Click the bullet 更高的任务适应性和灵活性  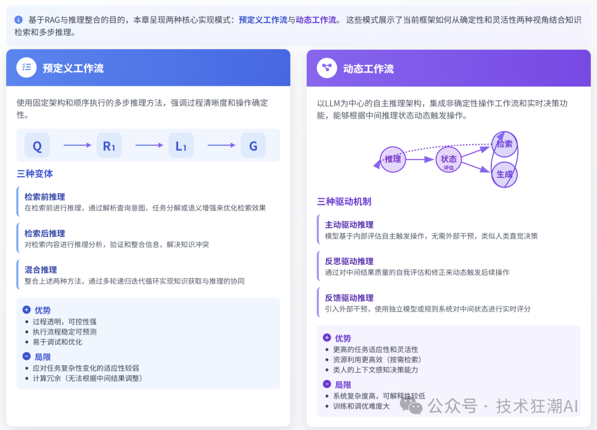click(375, 349)
